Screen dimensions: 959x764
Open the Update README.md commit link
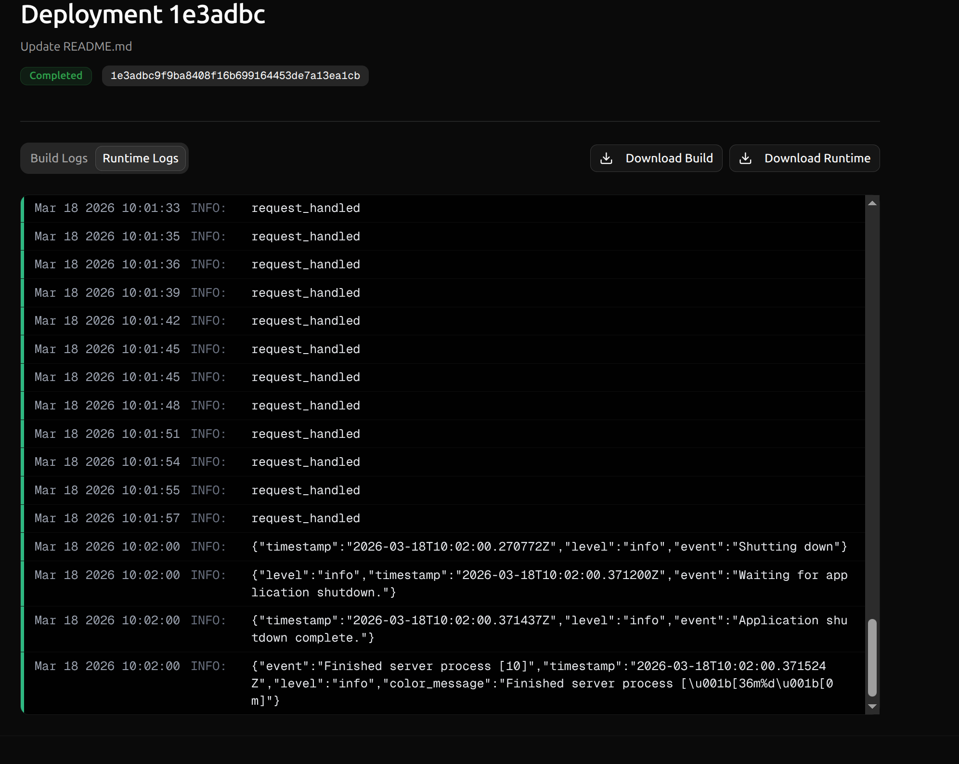76,46
